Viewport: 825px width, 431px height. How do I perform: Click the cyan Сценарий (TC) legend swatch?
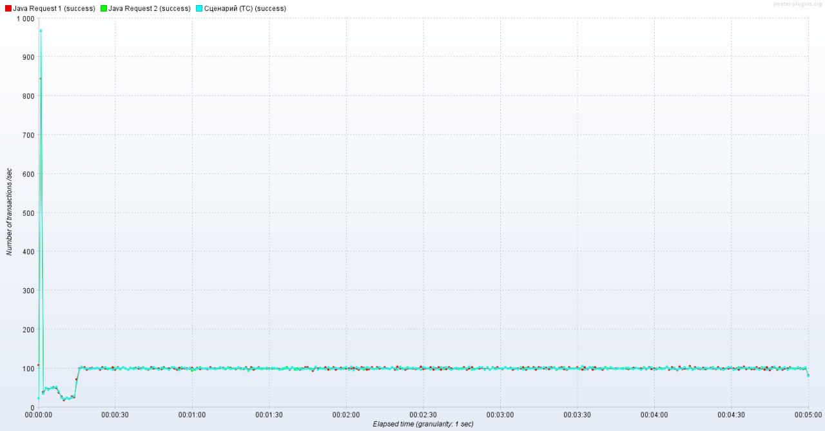point(199,8)
